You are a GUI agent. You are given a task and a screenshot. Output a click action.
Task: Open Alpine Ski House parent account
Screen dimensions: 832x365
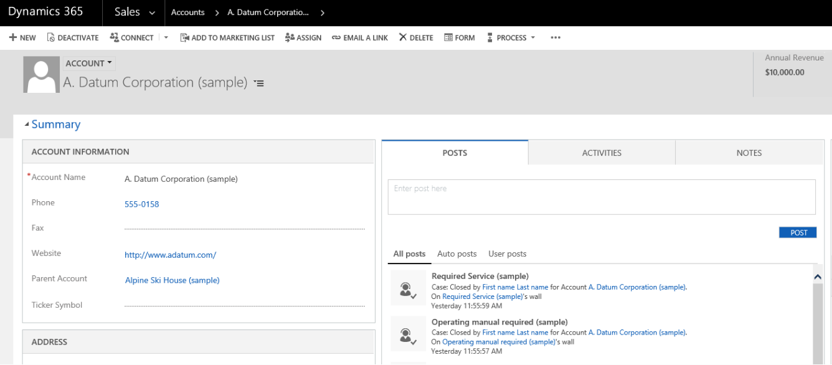pos(173,280)
